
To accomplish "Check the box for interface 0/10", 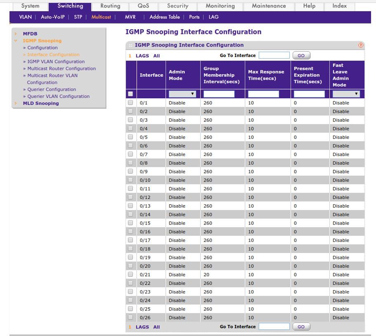I will 130,180.
